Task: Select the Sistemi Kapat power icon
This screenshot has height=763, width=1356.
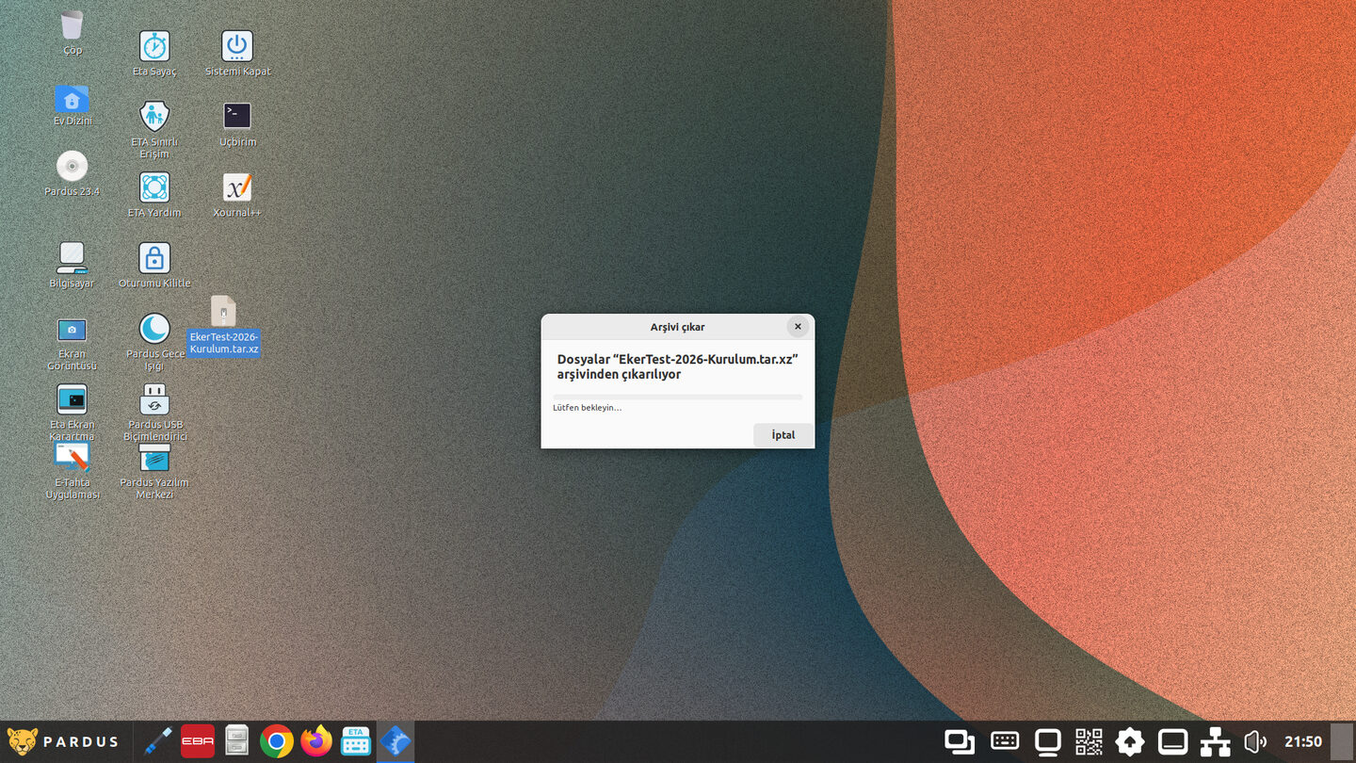Action: (236, 46)
